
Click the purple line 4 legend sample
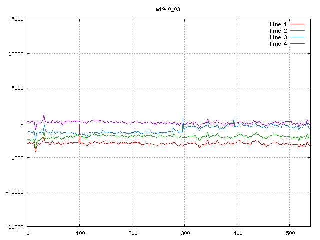tap(298, 44)
